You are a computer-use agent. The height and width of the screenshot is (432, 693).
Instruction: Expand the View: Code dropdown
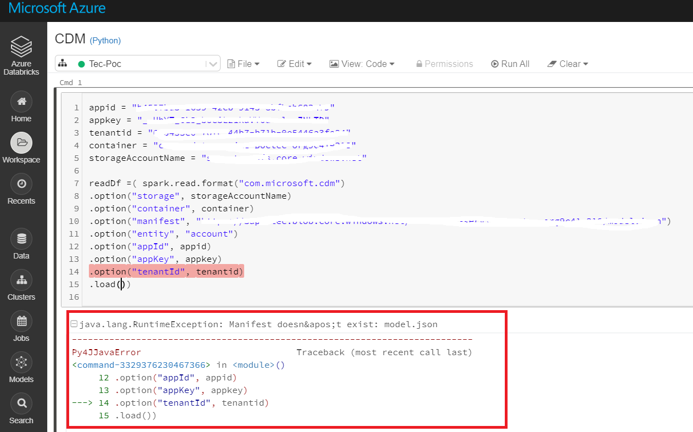[362, 64]
